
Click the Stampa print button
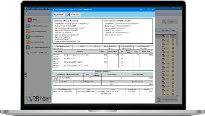[x=59, y=14]
